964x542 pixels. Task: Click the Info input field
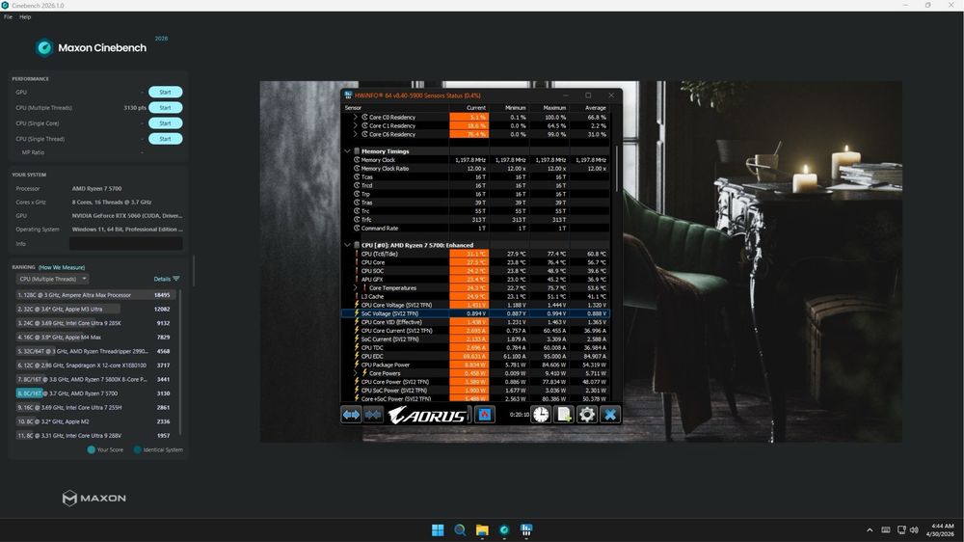[x=126, y=244]
